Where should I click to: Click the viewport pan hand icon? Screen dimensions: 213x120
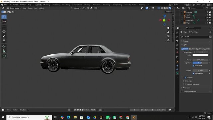coord(168,32)
